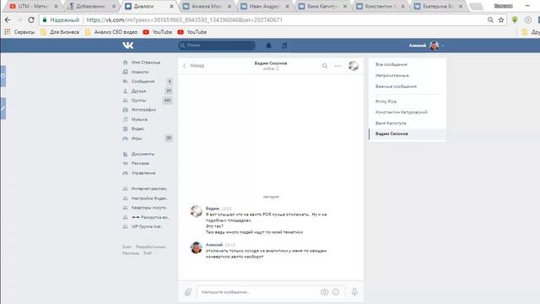This screenshot has height=304, width=540.
Task: Select the Вадим Сизонов conversation in the right panel
Action: coord(408,133)
